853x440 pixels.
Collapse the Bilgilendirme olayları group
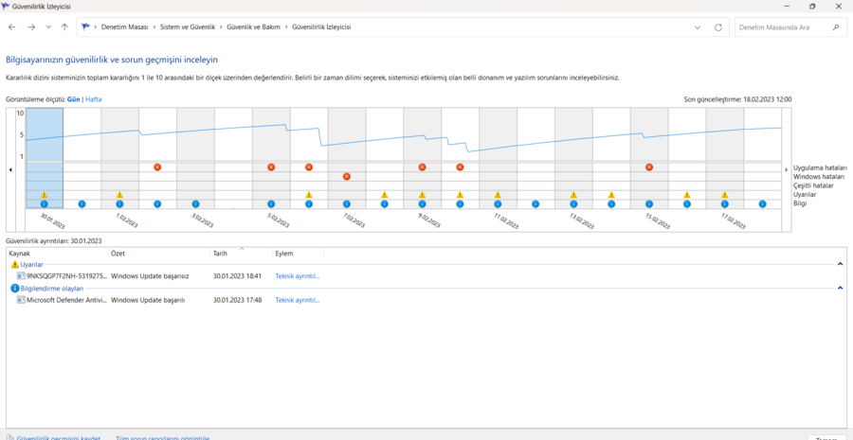pos(840,288)
